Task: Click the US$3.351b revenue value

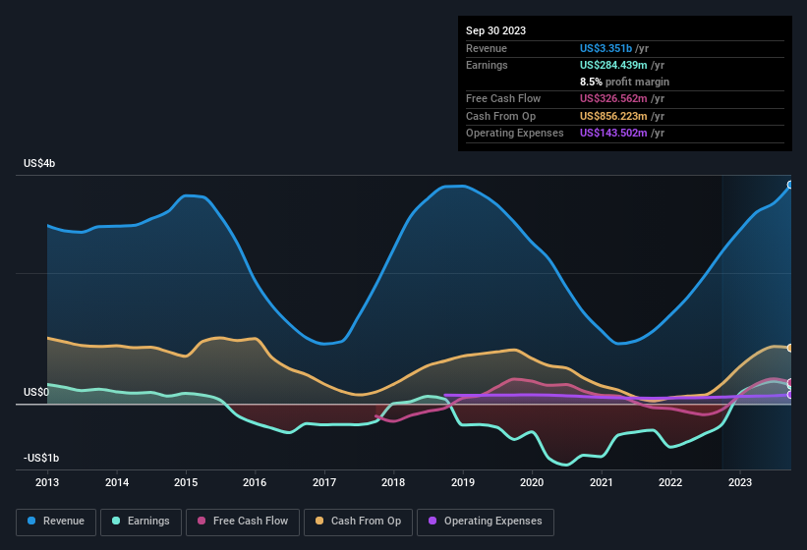Action: click(605, 48)
